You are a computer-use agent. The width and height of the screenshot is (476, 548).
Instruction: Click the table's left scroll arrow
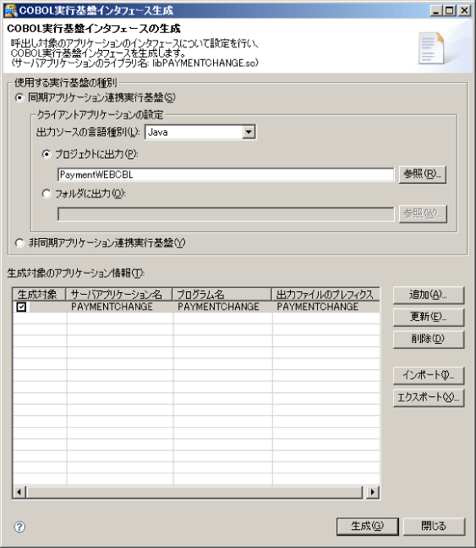[19, 492]
